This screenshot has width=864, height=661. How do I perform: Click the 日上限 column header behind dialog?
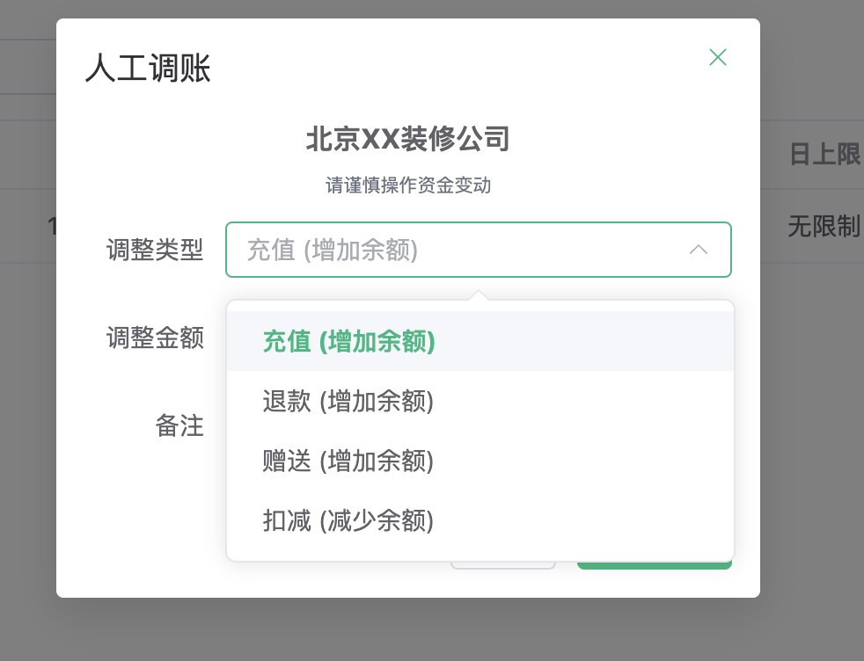pos(824,155)
